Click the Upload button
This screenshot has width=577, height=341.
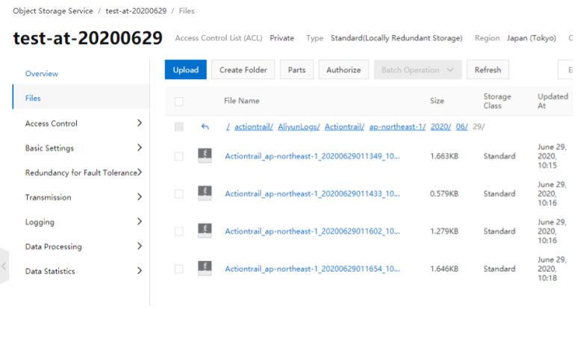(185, 69)
